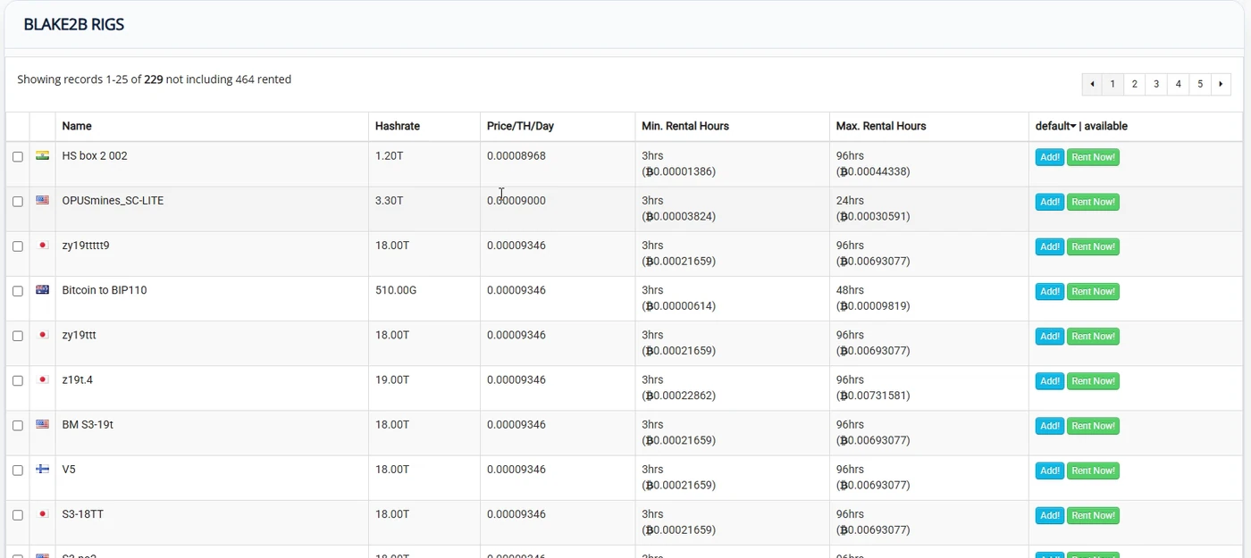Sort by the Name column header

click(x=77, y=126)
